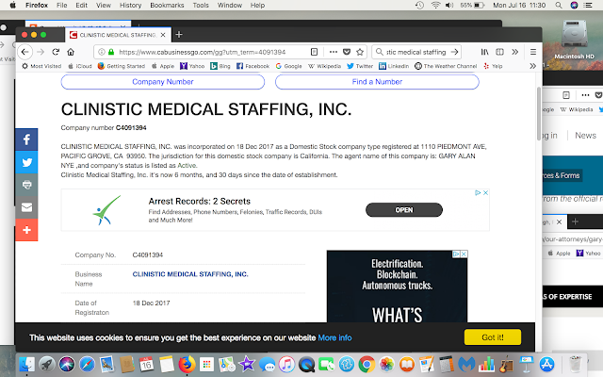This screenshot has width=603, height=377.
Task: Open Macintosh HD on the desktop
Action: tap(574, 40)
